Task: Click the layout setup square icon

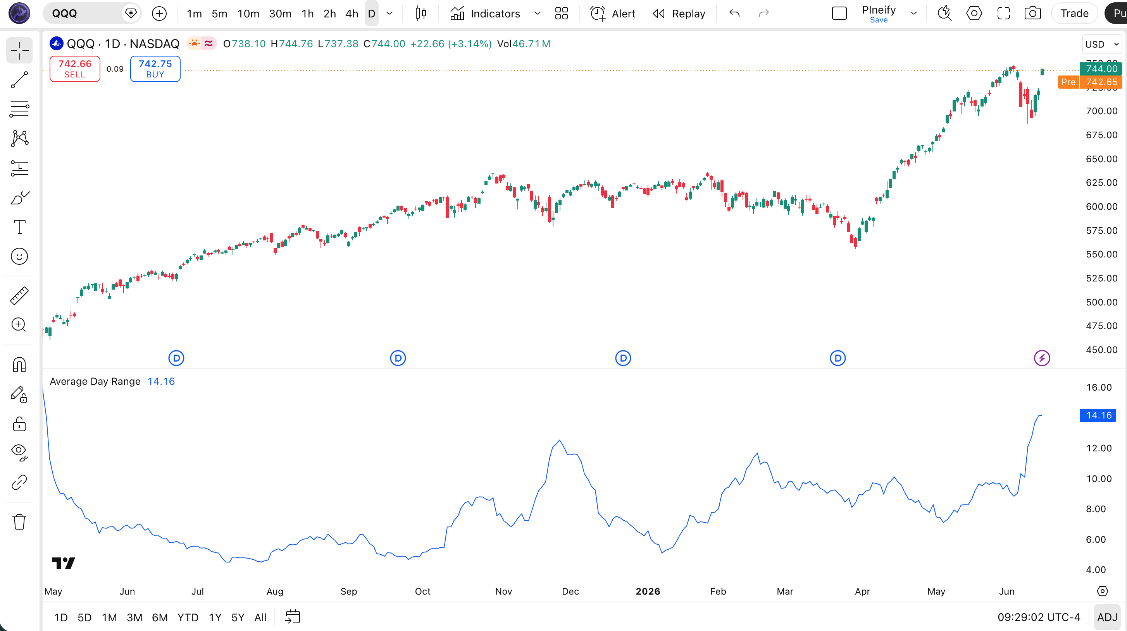Action: point(839,14)
